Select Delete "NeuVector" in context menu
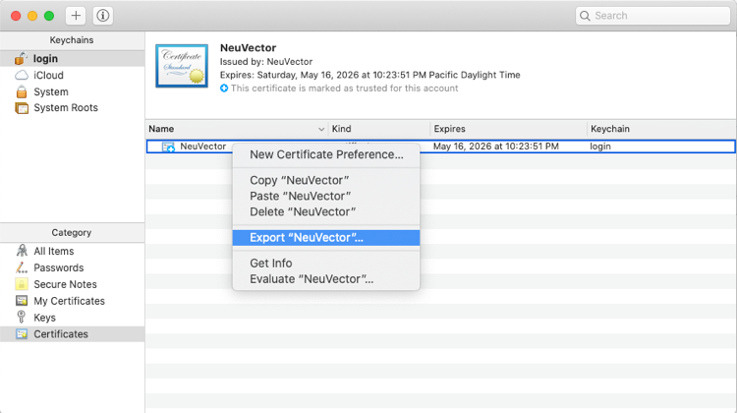 [302, 211]
